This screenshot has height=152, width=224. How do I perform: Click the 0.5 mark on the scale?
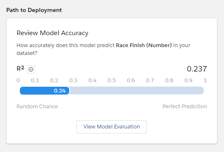111,81
